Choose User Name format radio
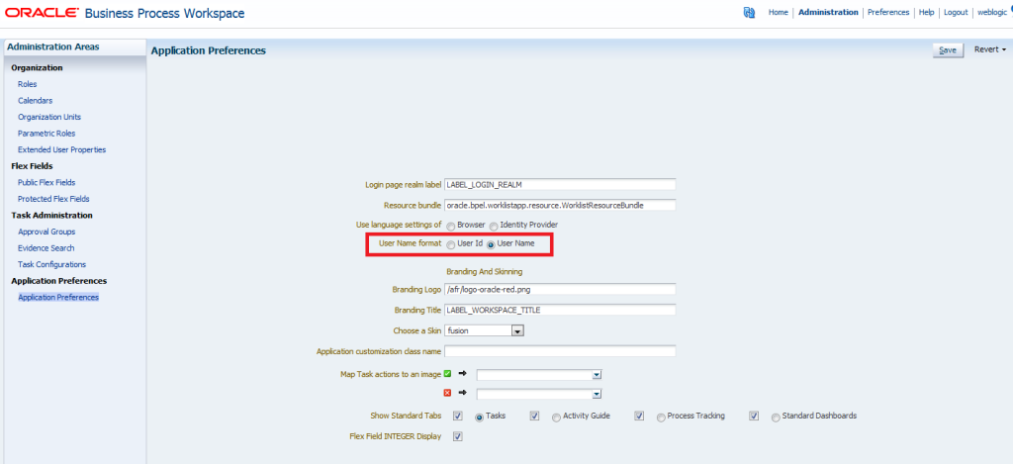 click(491, 245)
